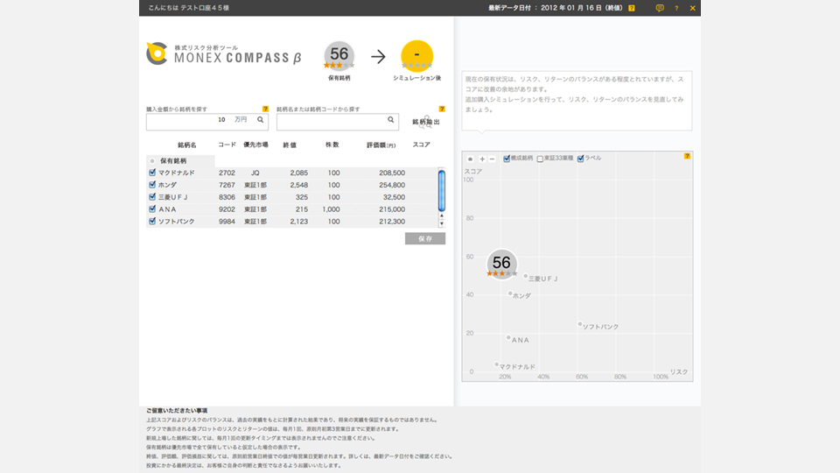
Task: Click magnifier in the stock name field
Action: (x=391, y=120)
